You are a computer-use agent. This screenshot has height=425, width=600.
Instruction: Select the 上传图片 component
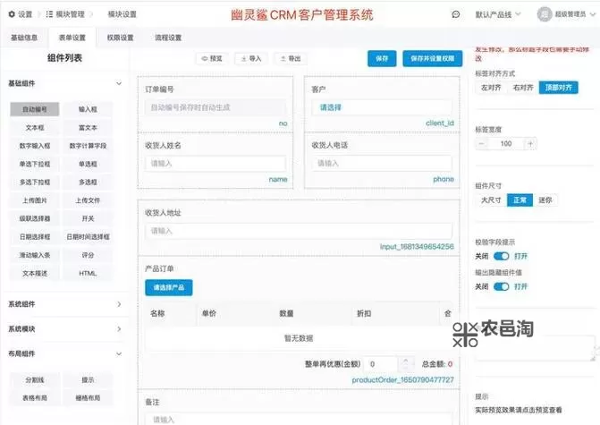35,200
